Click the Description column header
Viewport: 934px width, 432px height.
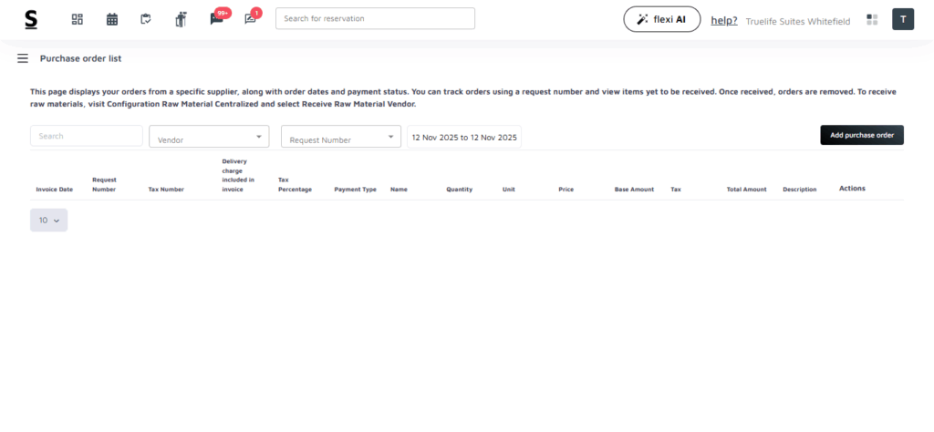point(799,190)
